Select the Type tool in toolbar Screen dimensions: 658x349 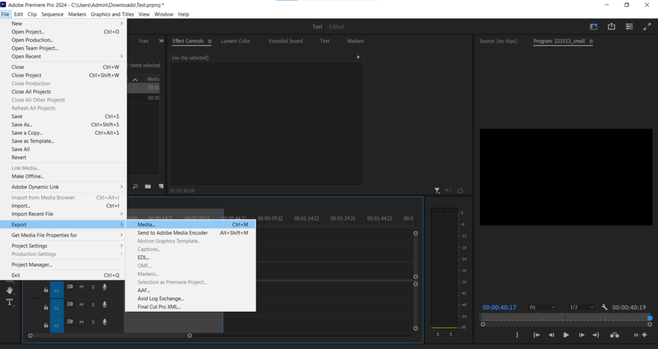pyautogui.click(x=10, y=302)
